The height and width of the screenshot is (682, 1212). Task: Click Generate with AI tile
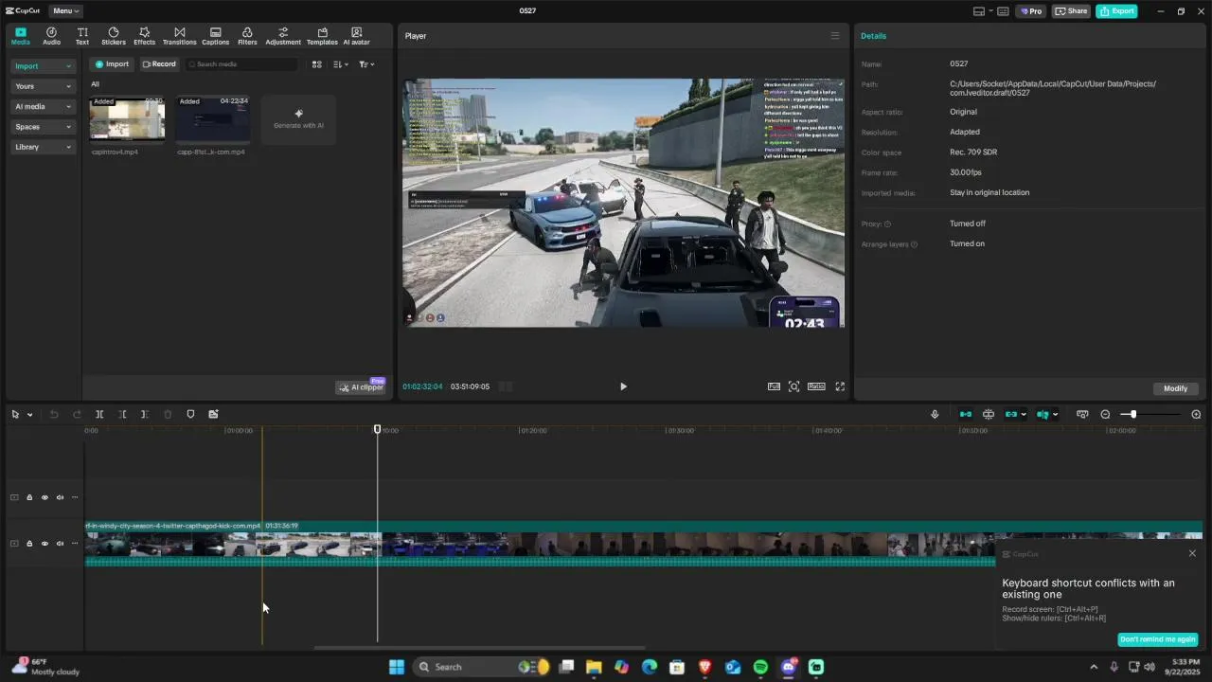298,119
